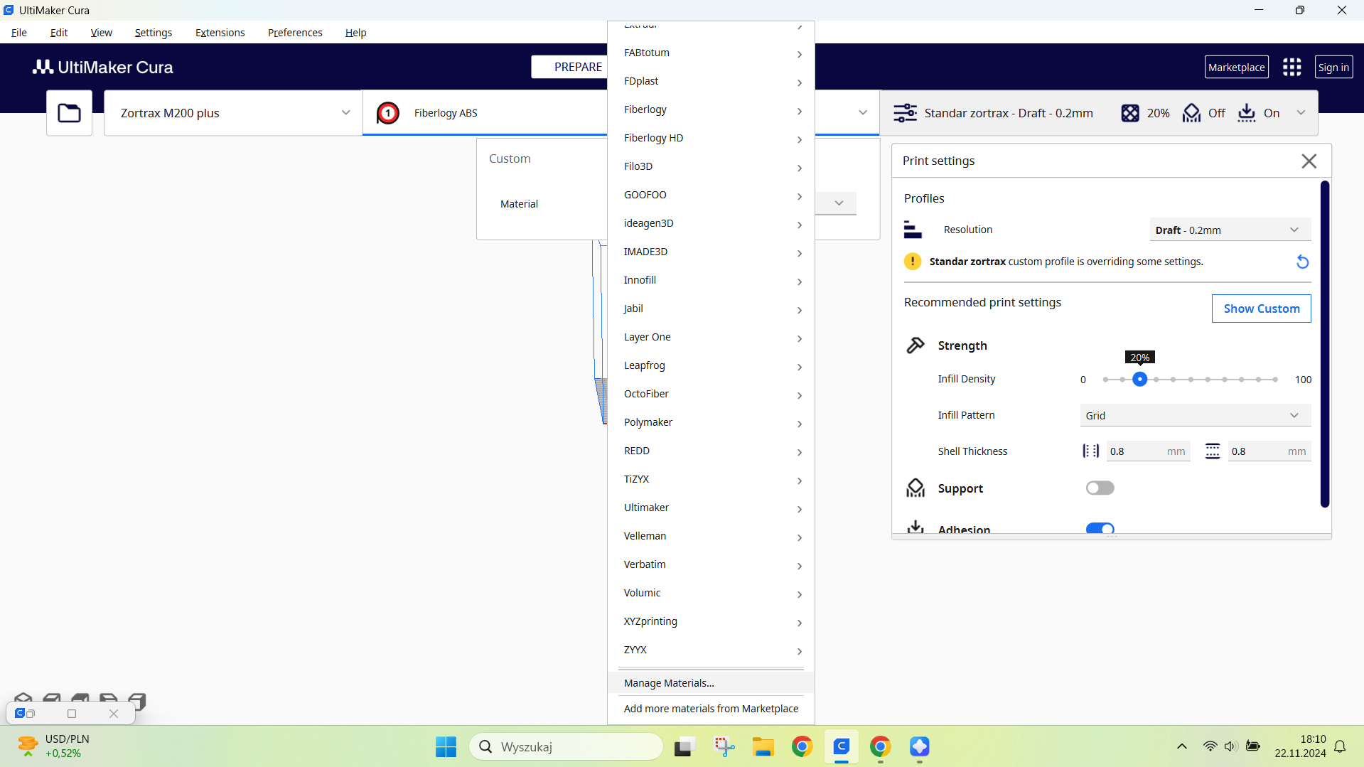
Task: Open file using the folder icon
Action: pos(69,113)
